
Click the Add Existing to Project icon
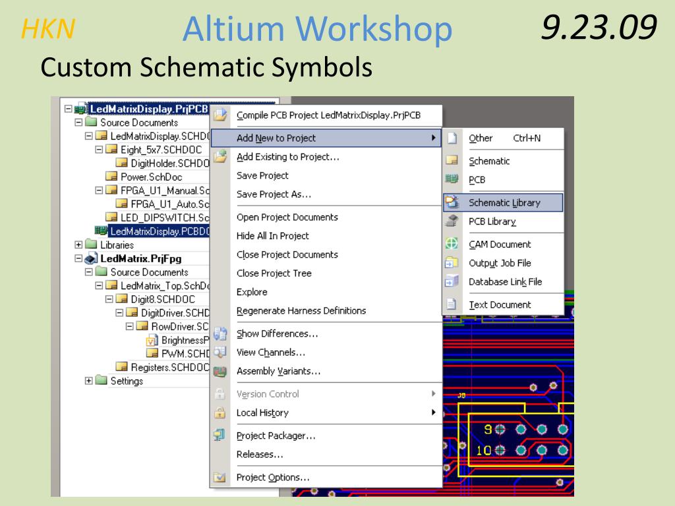(220, 156)
